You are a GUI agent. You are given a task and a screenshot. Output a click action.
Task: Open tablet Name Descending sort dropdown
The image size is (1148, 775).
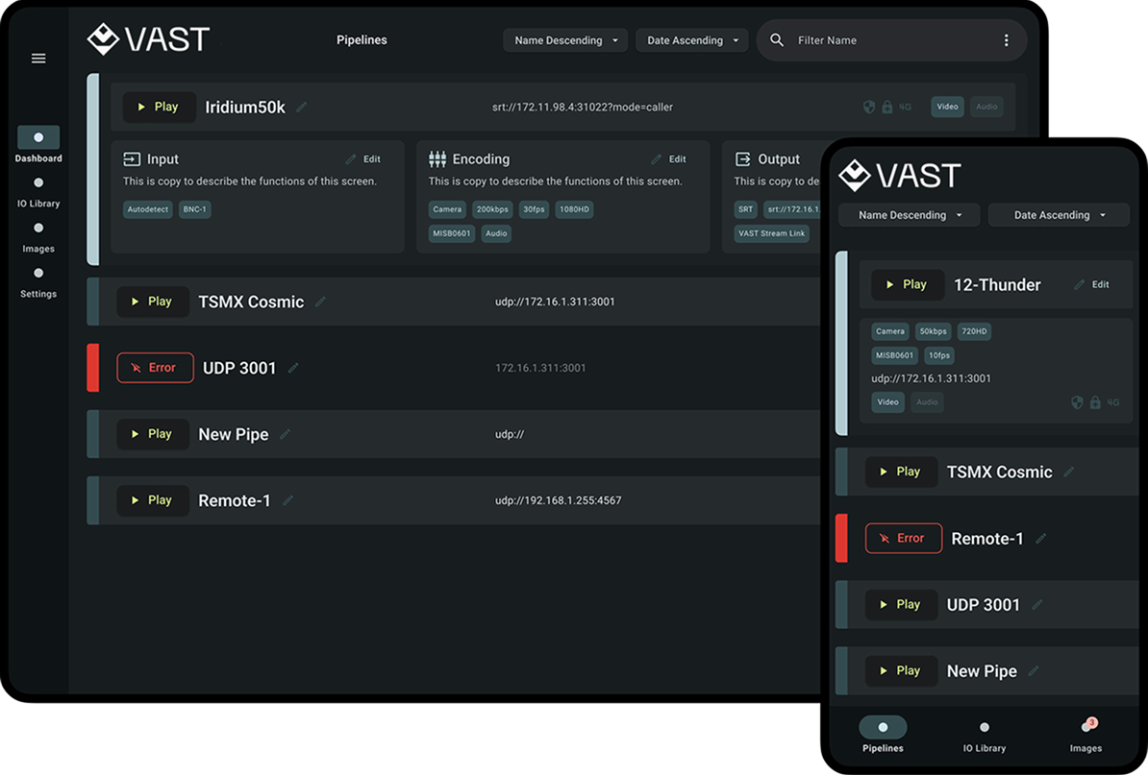[565, 40]
